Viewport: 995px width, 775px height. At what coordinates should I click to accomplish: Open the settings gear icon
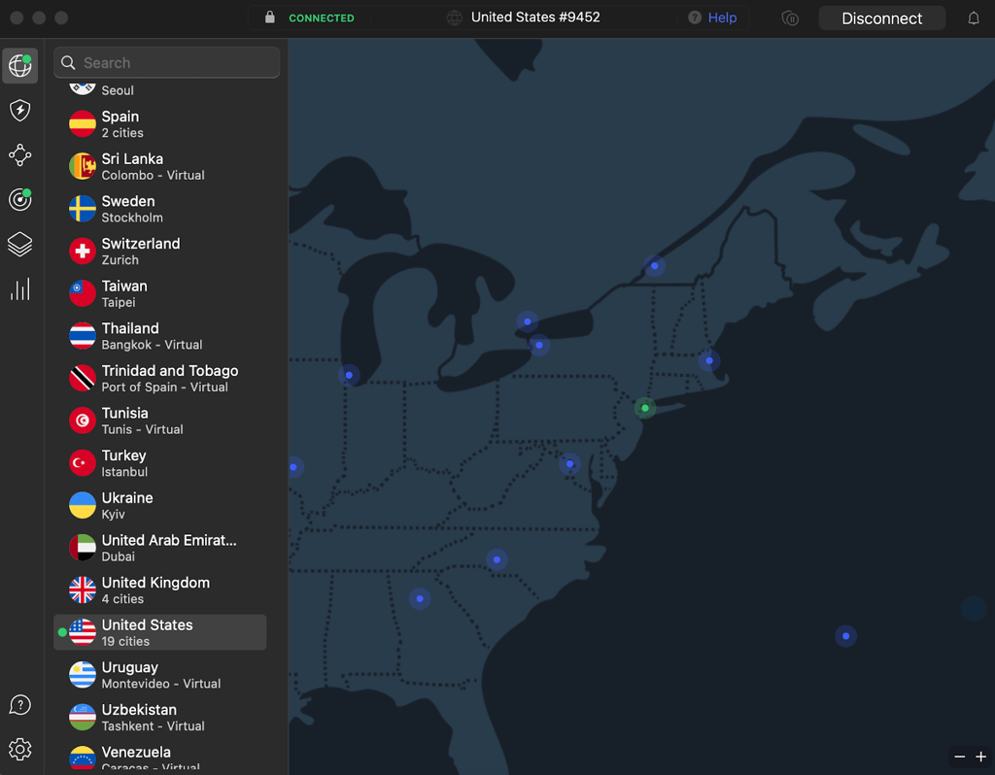(x=19, y=749)
